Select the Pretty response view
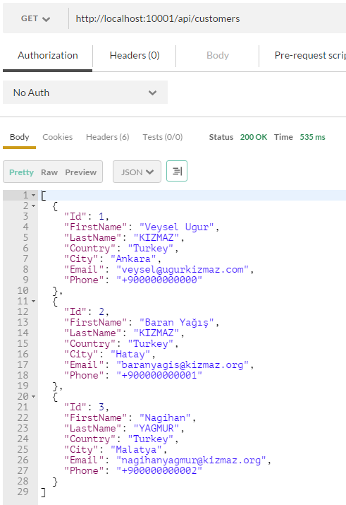This screenshot has height=505, width=346. point(21,172)
